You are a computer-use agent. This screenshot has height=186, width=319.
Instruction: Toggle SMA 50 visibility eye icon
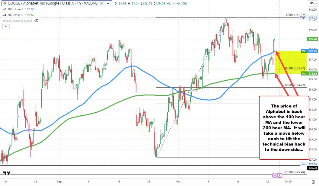(x=37, y=21)
